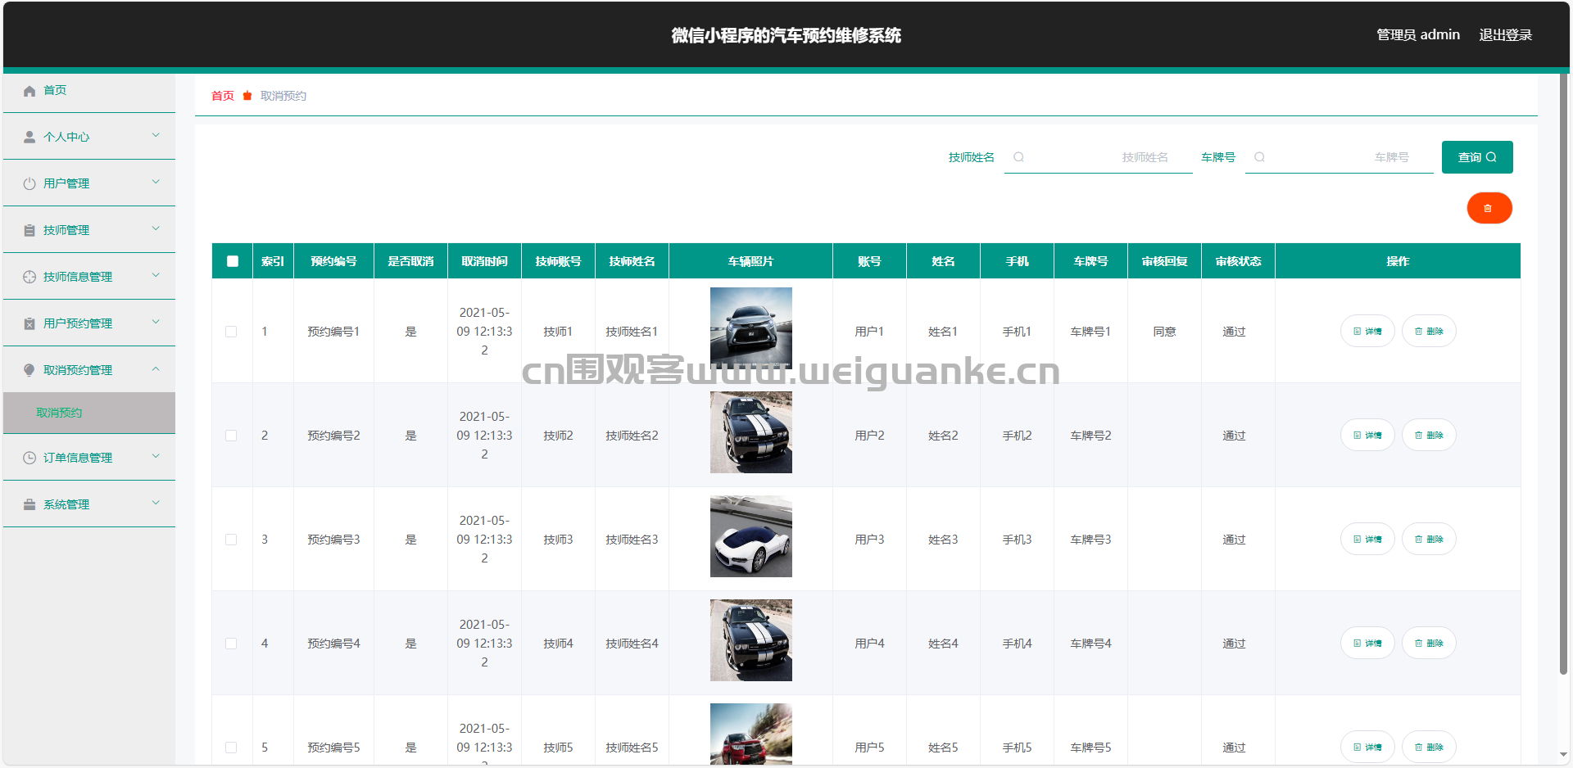Open 详情 for row 预约编号4

pos(1367,643)
